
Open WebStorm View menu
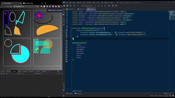pos(74,2)
